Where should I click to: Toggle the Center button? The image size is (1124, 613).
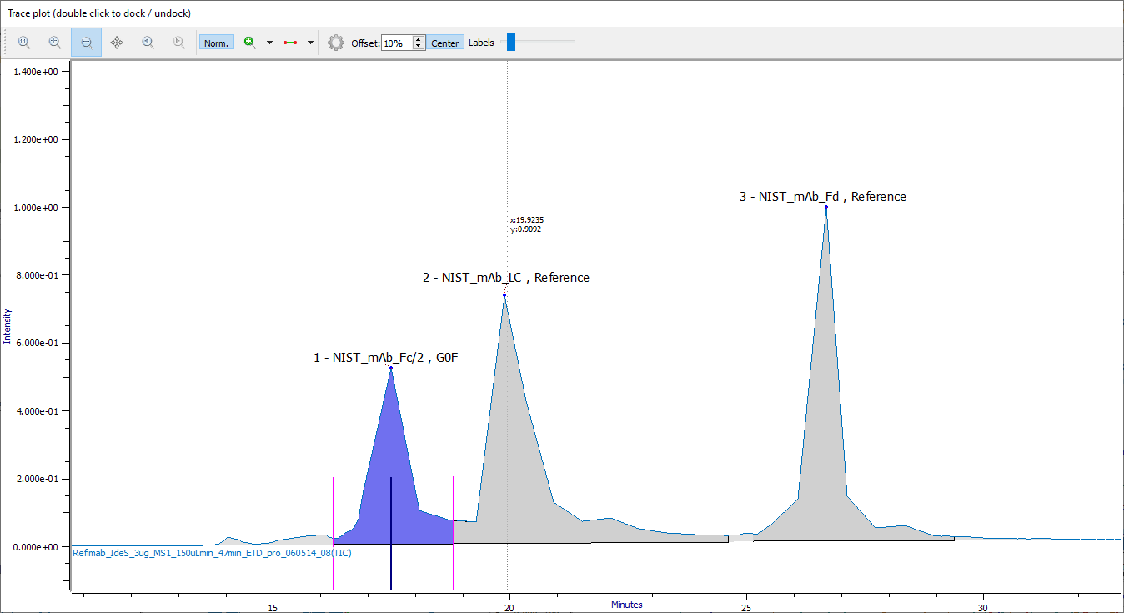click(x=445, y=43)
